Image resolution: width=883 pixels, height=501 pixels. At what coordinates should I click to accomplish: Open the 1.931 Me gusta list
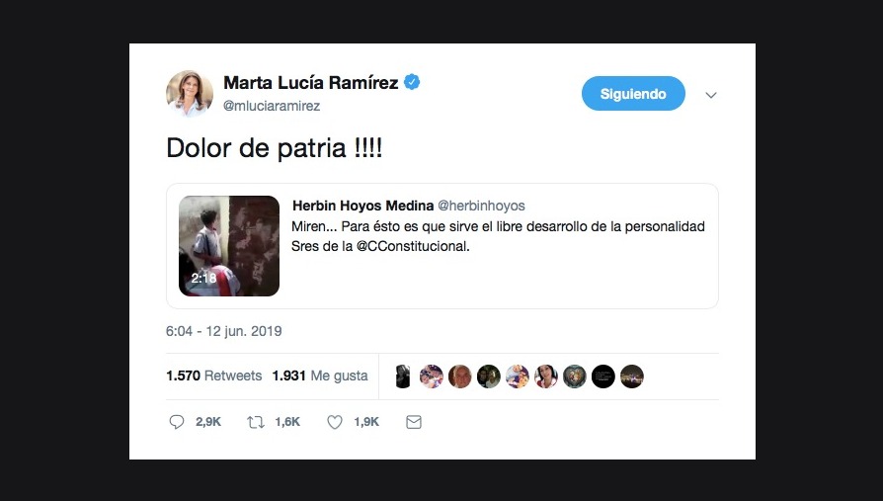[x=320, y=376]
